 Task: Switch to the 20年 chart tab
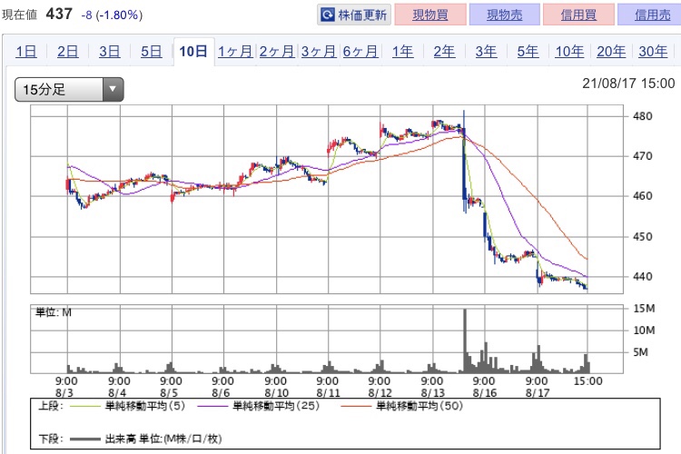tap(611, 52)
